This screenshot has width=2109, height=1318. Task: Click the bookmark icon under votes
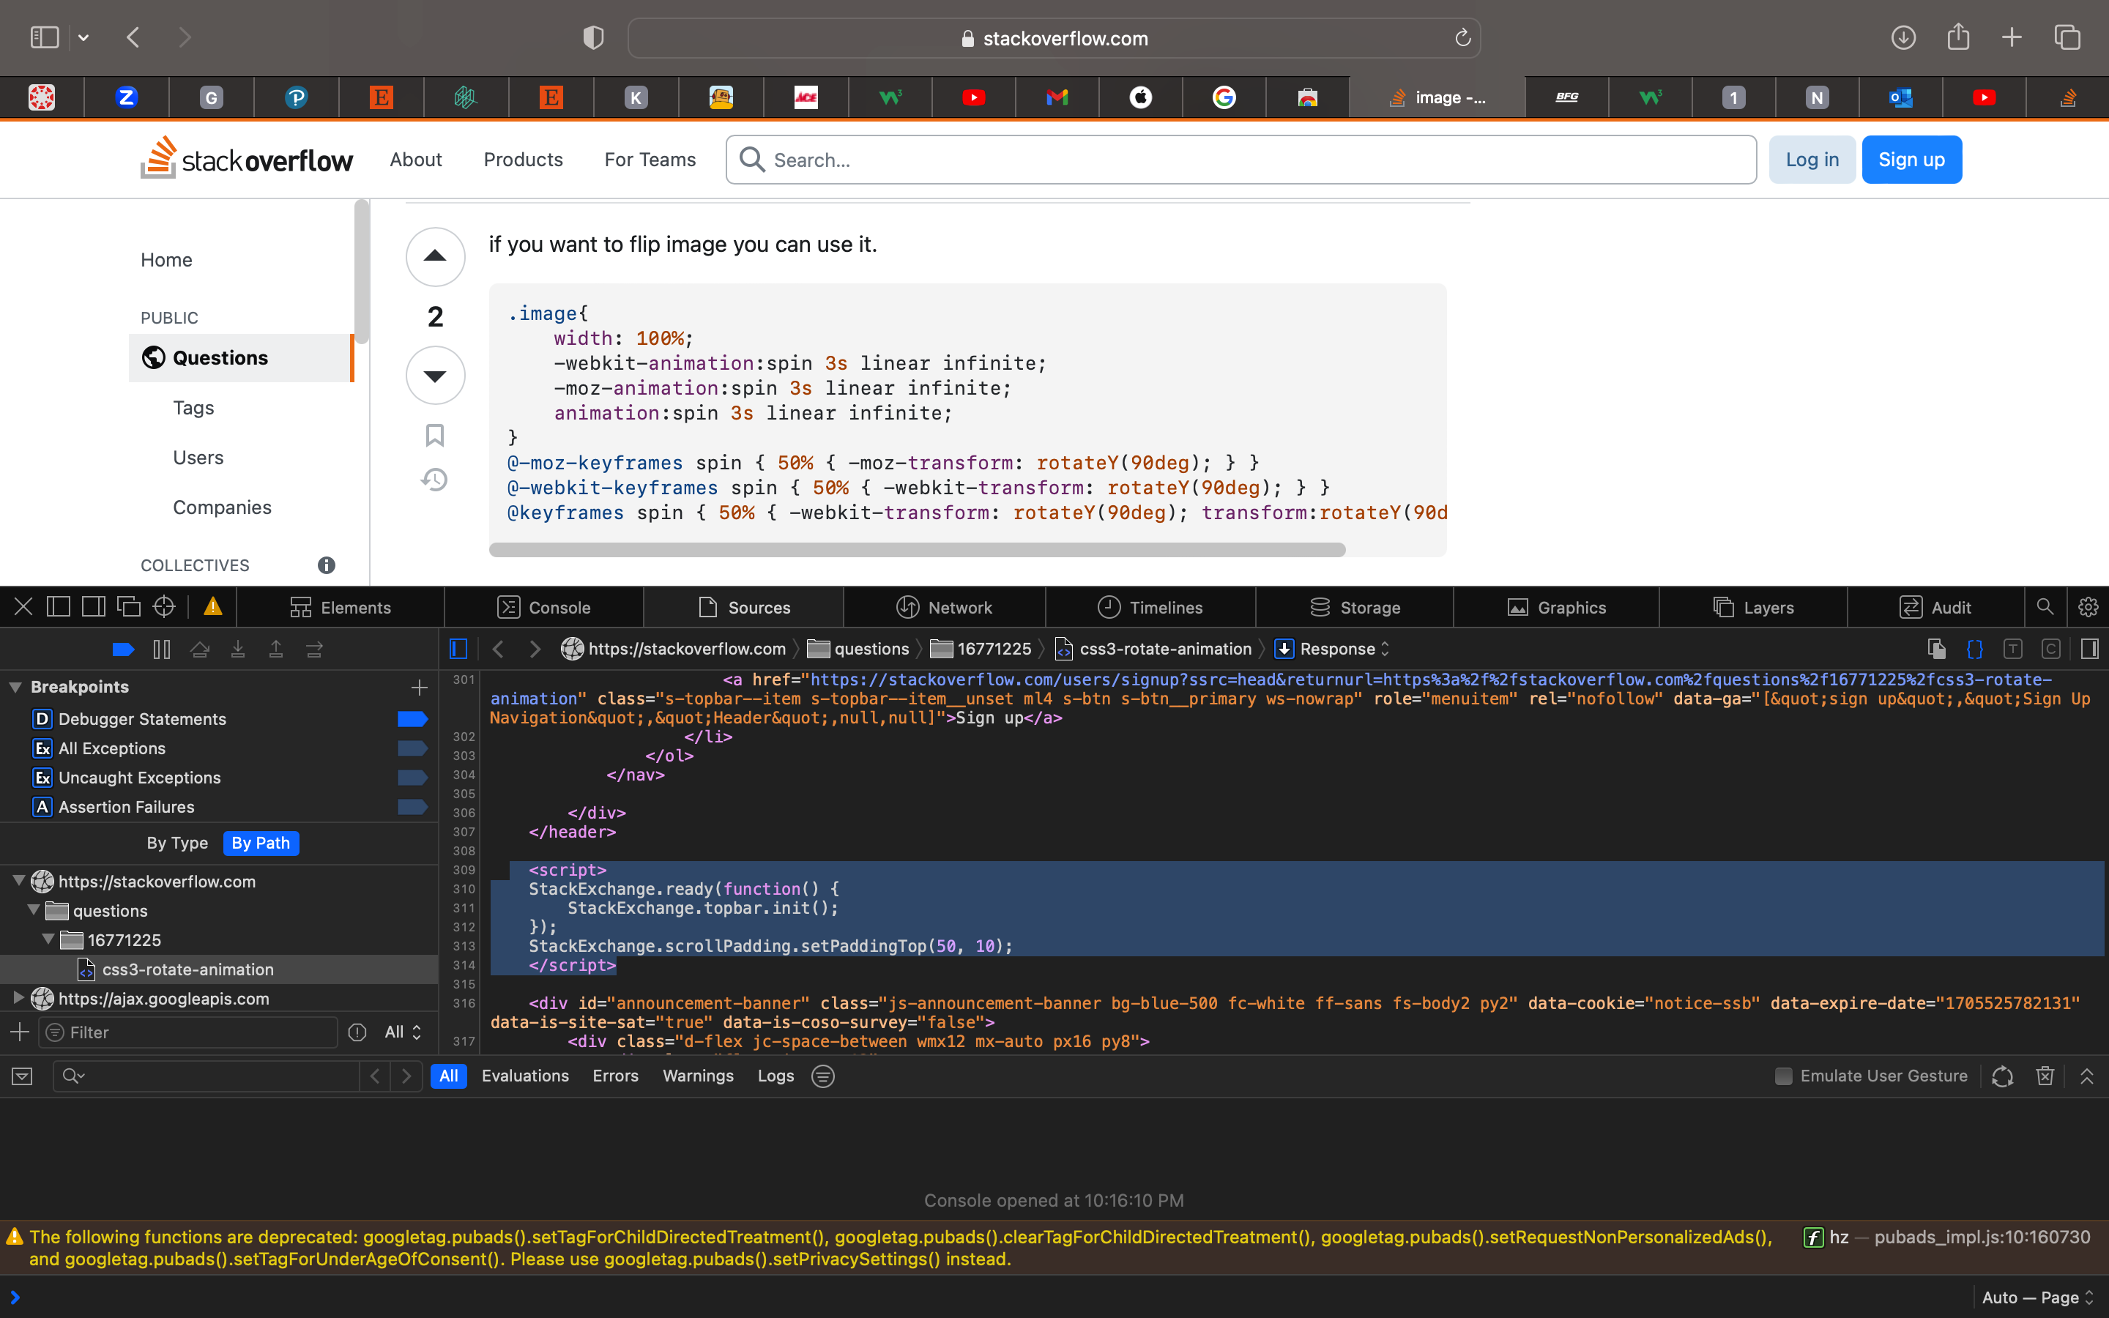pos(435,435)
